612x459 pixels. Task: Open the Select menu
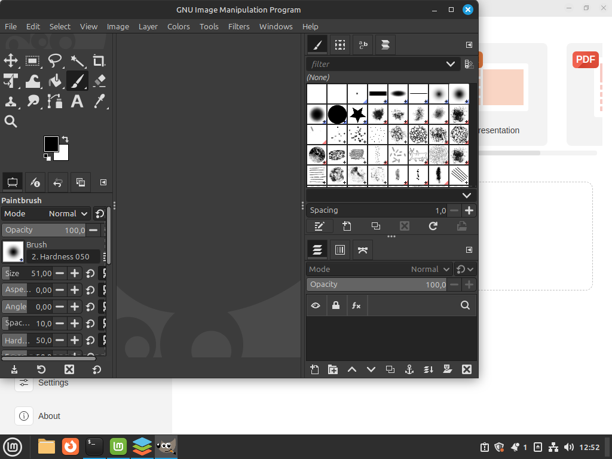click(x=60, y=26)
